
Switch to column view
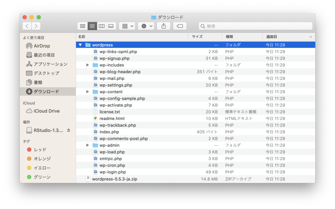[x=101, y=26]
